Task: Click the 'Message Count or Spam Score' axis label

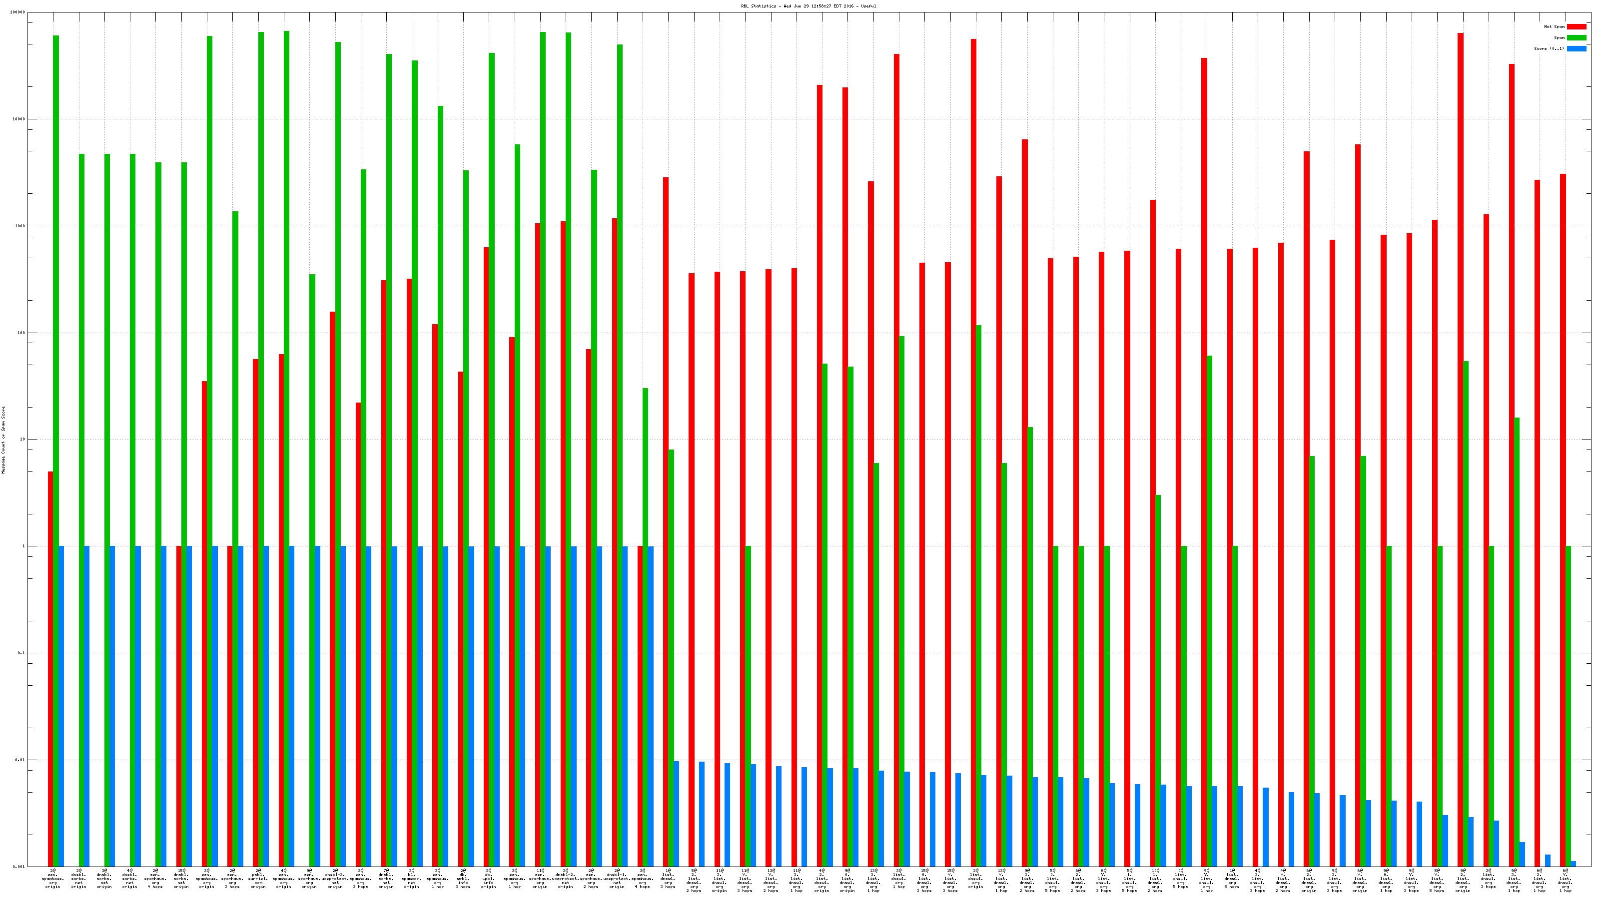Action: coord(3,440)
